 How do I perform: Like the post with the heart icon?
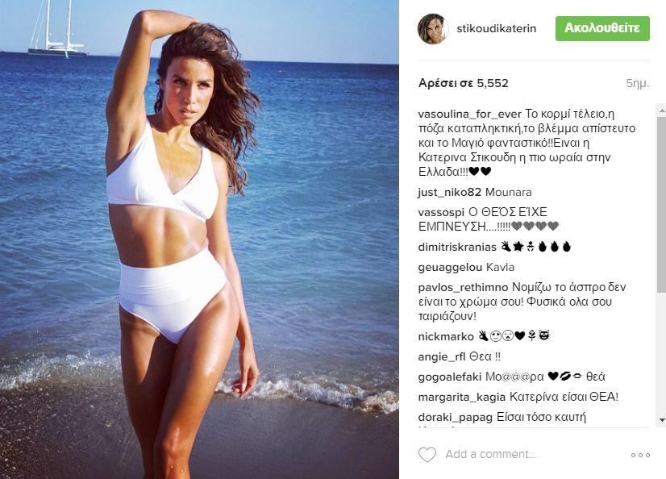click(x=427, y=454)
